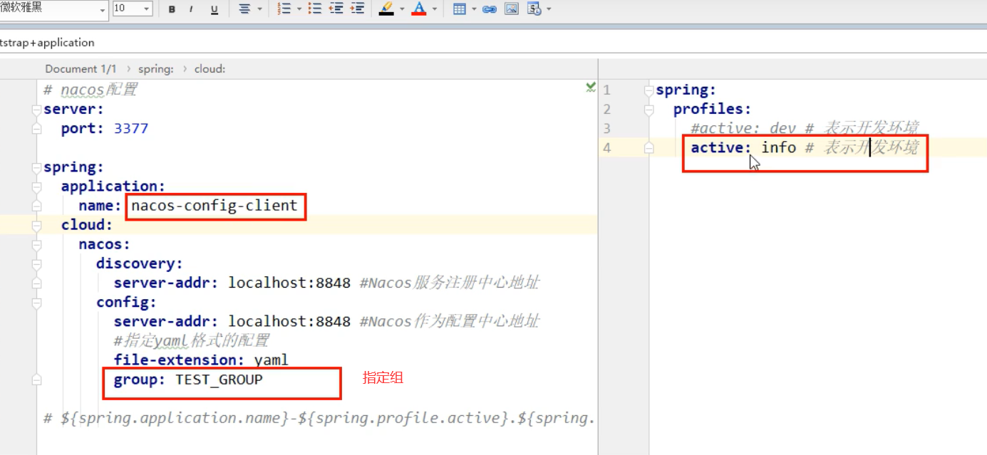This screenshot has width=987, height=455.
Task: Click 'TEST_GROUP' value
Action: pyautogui.click(x=219, y=380)
